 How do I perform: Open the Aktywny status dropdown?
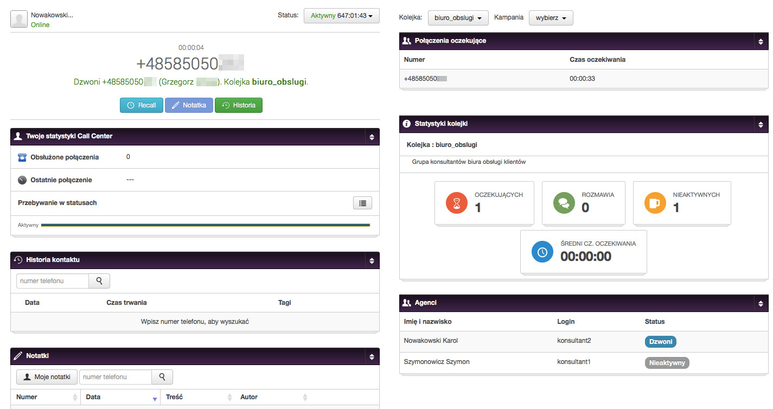click(x=341, y=16)
